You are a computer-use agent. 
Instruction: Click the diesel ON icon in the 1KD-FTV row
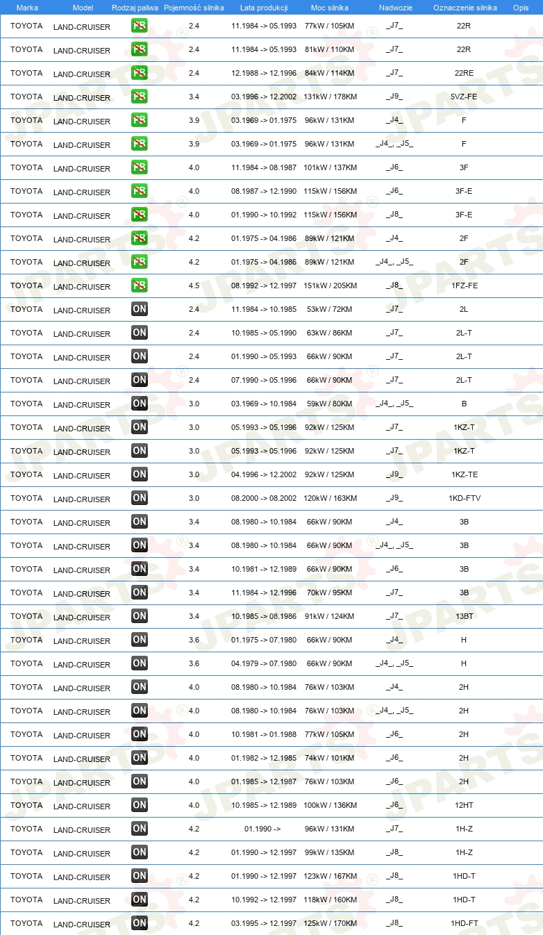140,498
